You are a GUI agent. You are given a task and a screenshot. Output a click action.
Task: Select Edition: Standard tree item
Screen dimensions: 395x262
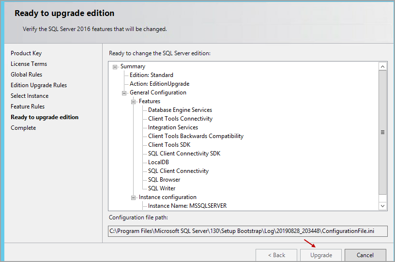click(152, 75)
